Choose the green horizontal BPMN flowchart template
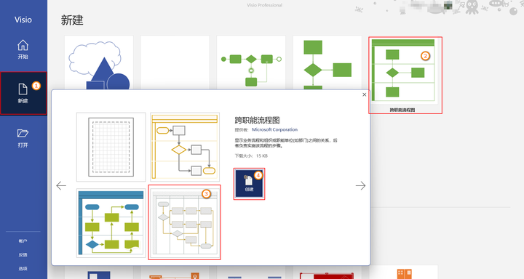524x279 pixels. (251, 62)
